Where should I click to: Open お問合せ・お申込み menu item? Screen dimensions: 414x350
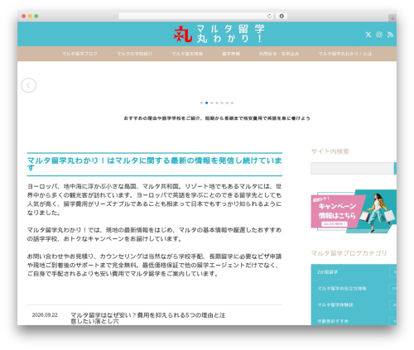tap(279, 54)
